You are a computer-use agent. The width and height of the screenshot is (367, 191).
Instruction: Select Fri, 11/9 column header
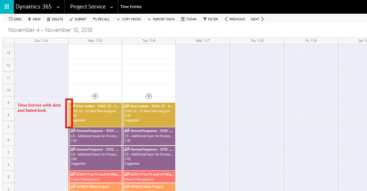[311, 41]
